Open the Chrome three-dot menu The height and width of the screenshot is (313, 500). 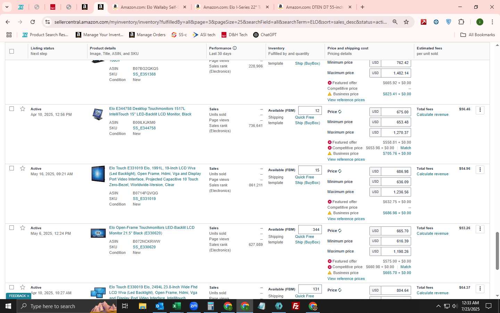pyautogui.click(x=492, y=22)
